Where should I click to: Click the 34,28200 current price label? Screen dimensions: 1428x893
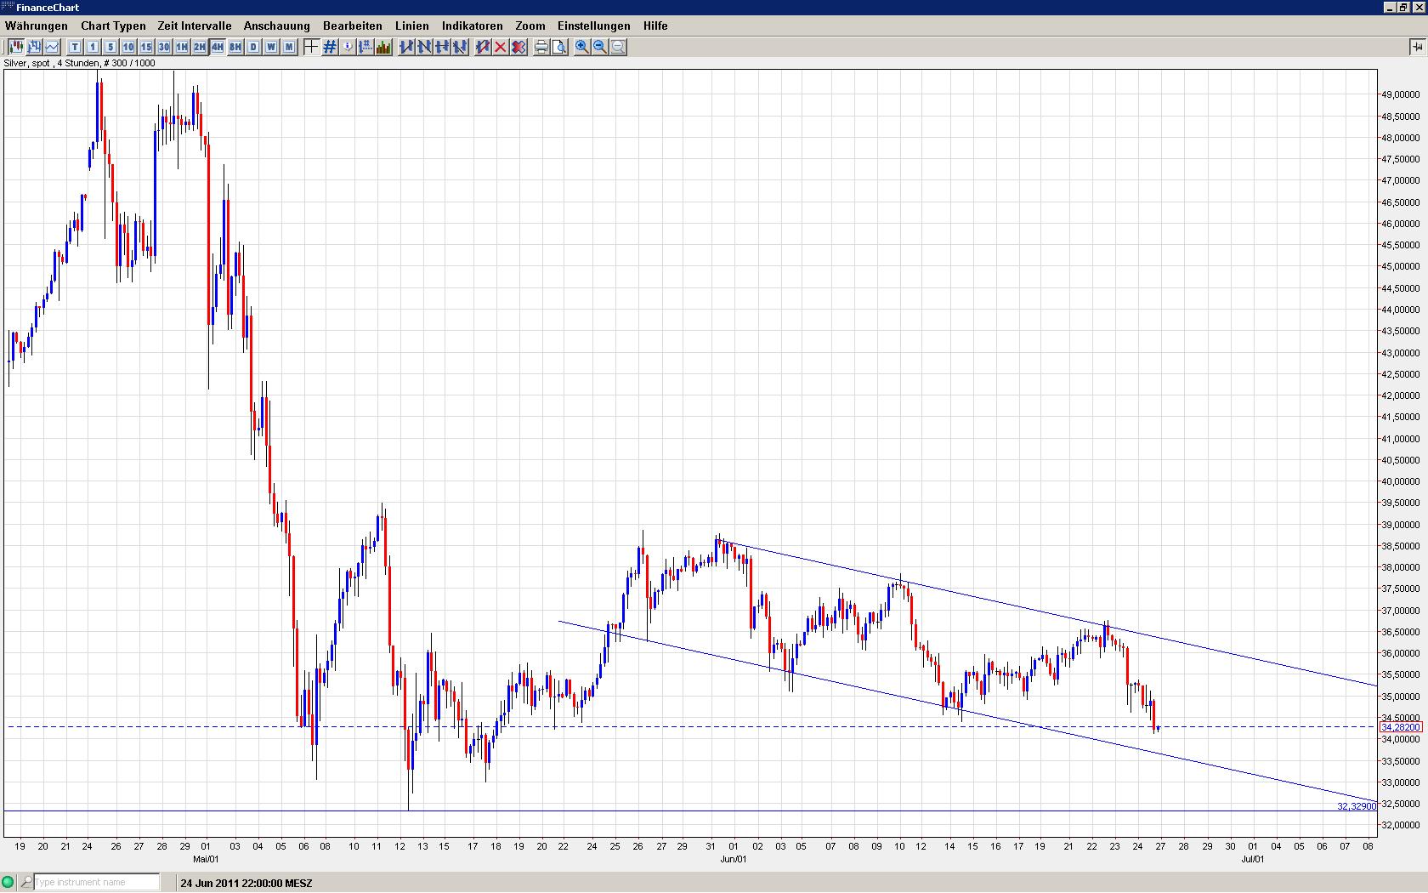[1401, 727]
